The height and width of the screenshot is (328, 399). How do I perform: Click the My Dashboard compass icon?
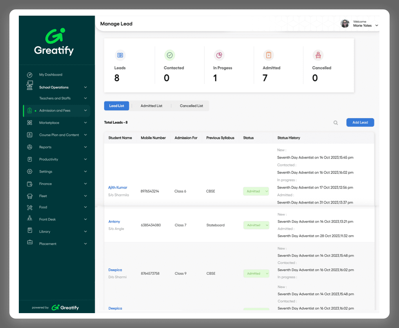click(x=29, y=75)
